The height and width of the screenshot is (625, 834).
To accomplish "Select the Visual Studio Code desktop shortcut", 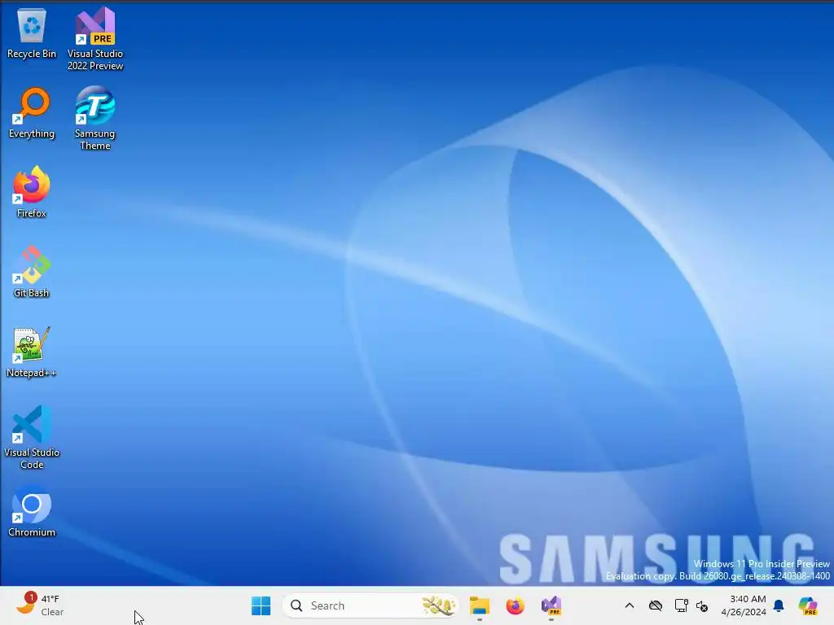I will (32, 437).
